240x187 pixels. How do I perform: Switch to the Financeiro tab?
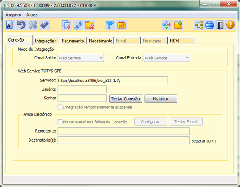(x=155, y=41)
